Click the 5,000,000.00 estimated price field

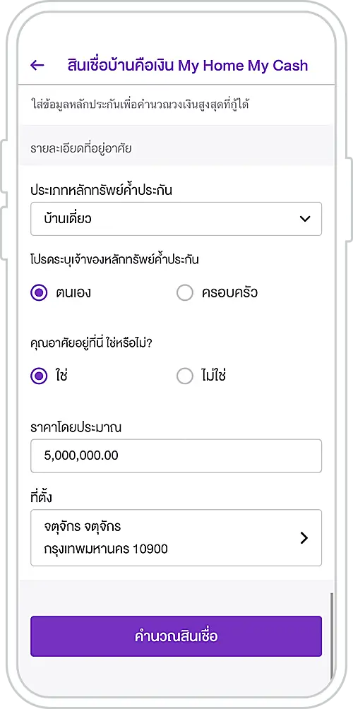click(x=176, y=455)
